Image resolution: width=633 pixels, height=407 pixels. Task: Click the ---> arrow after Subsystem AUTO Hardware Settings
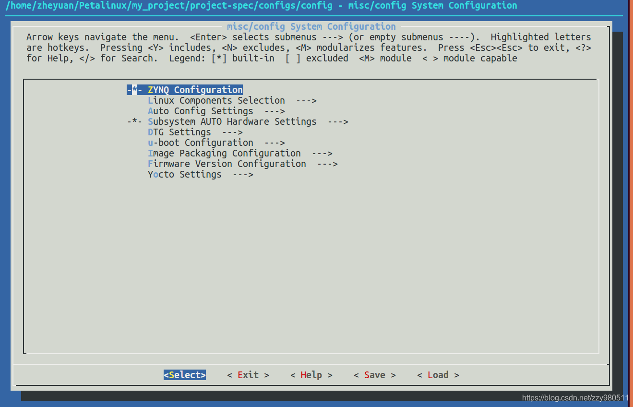(x=338, y=121)
